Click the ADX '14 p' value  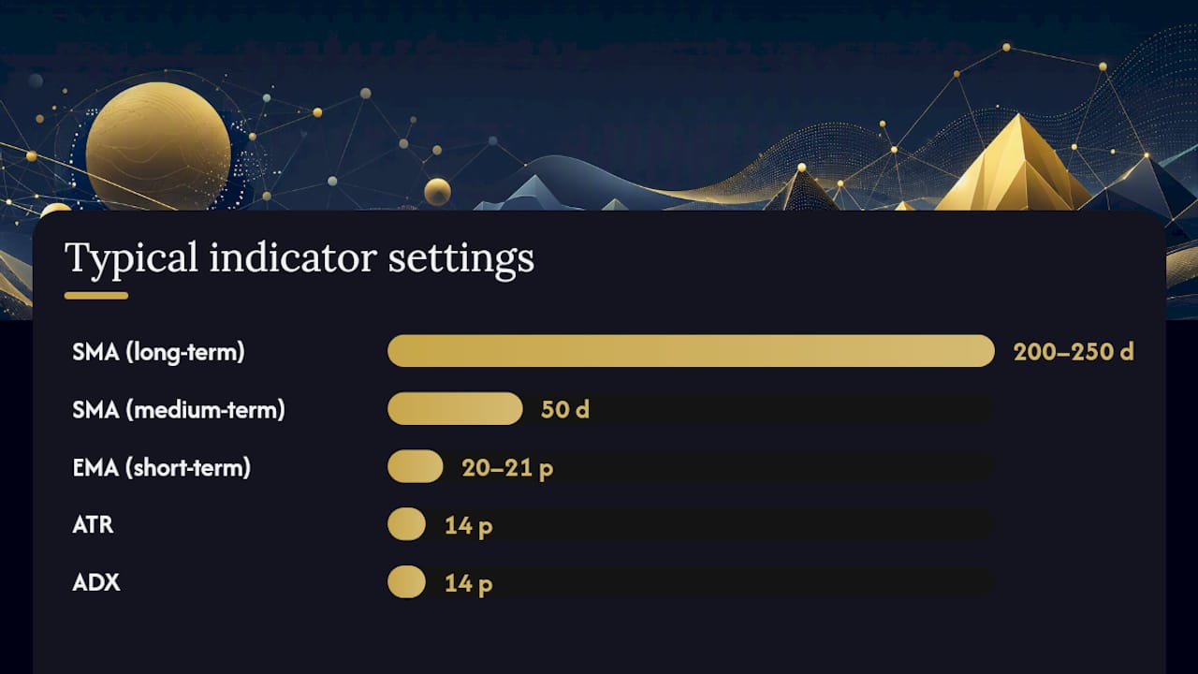pos(468,584)
